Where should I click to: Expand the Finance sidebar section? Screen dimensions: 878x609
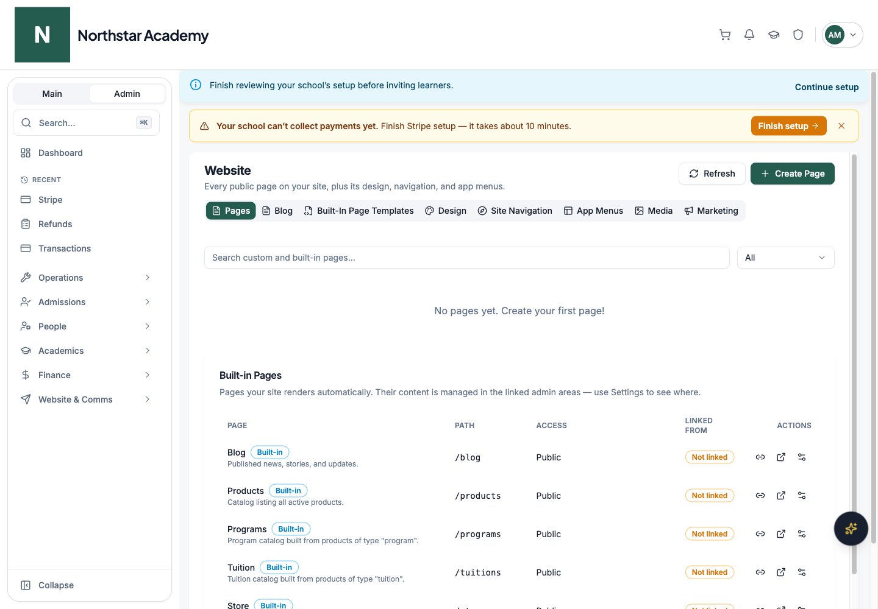click(x=86, y=375)
